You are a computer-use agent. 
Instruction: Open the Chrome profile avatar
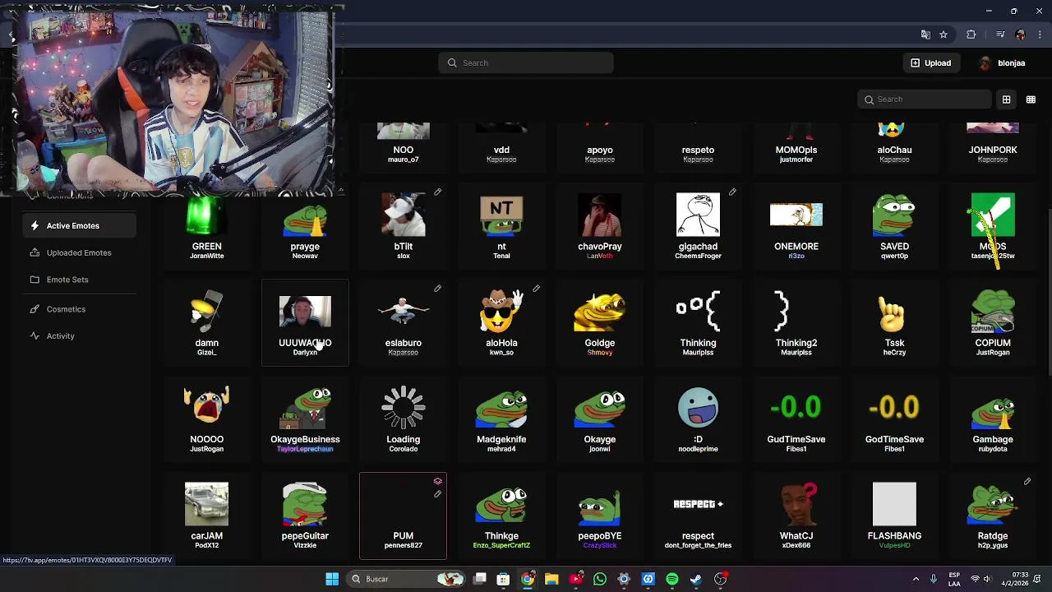[1021, 35]
